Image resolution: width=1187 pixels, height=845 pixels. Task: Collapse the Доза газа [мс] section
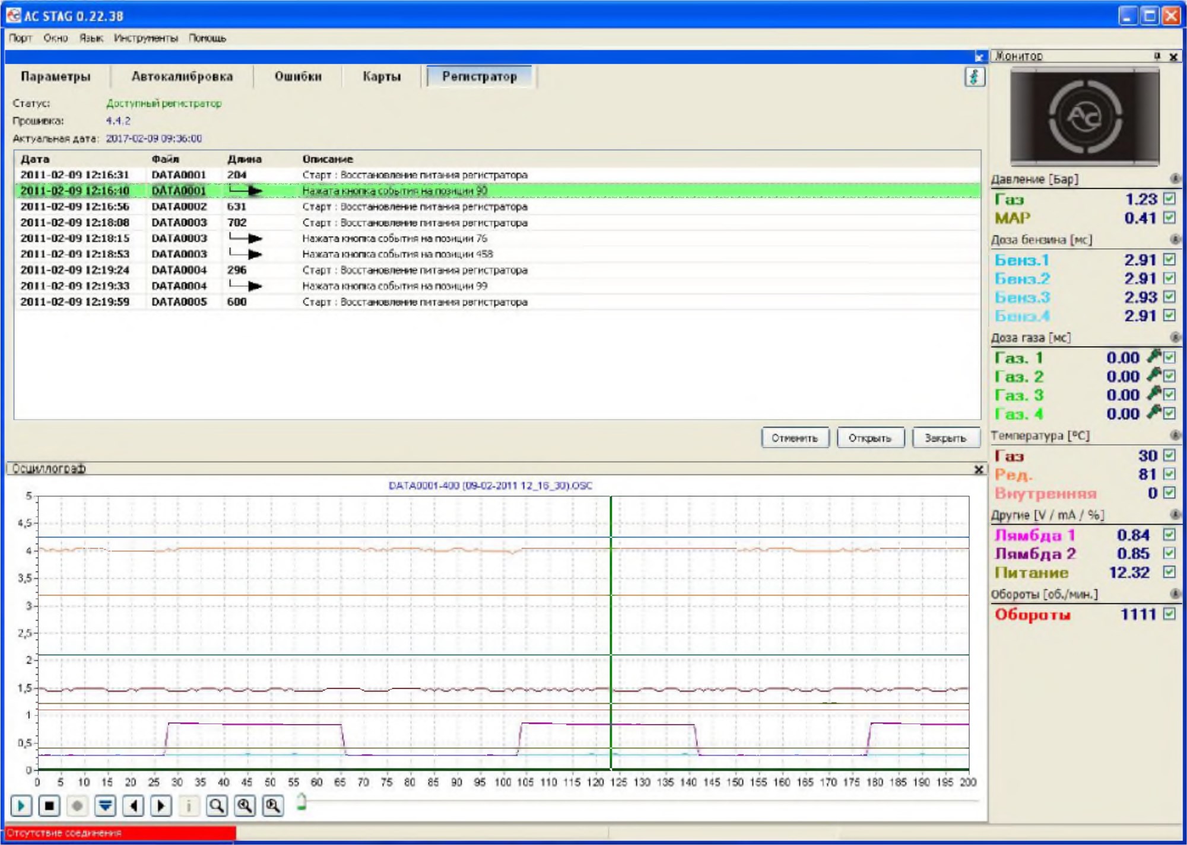click(x=1175, y=337)
